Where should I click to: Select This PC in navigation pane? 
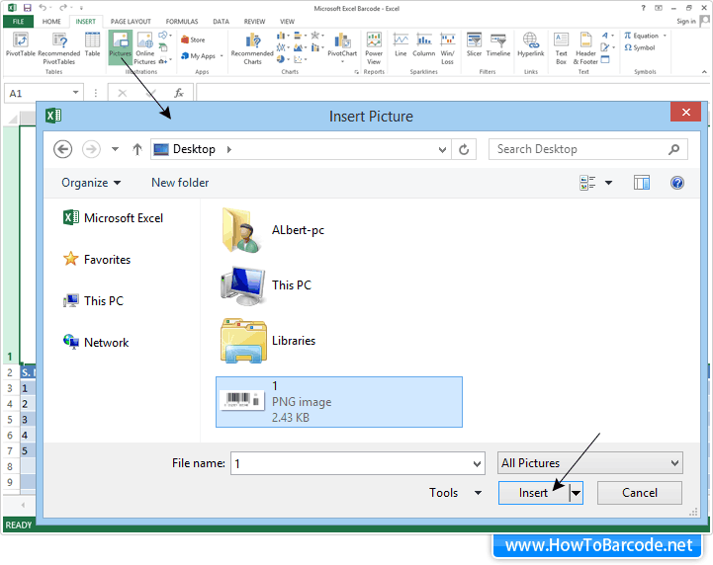click(93, 300)
